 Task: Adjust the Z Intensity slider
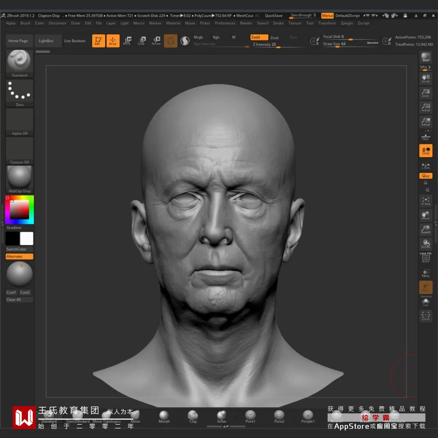(278, 45)
